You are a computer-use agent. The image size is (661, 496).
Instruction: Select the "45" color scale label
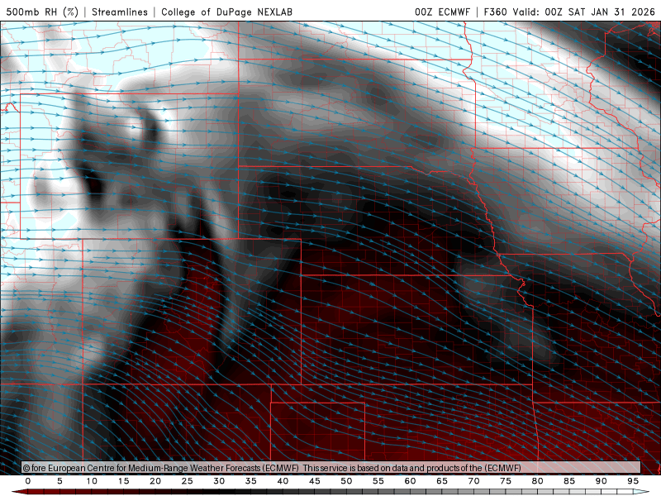click(315, 481)
